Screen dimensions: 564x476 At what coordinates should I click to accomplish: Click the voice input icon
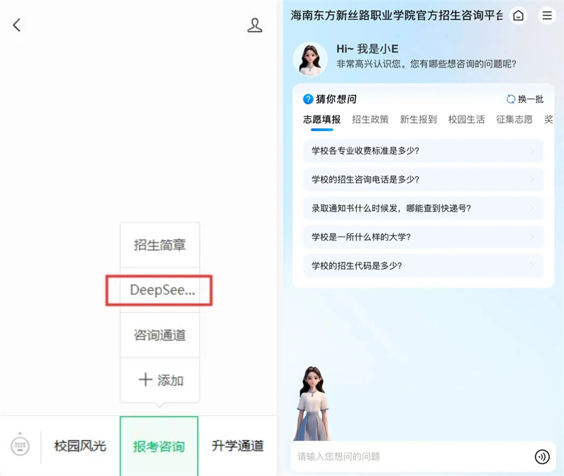[x=541, y=456]
